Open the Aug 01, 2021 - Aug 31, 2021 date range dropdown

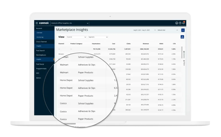click(144, 30)
